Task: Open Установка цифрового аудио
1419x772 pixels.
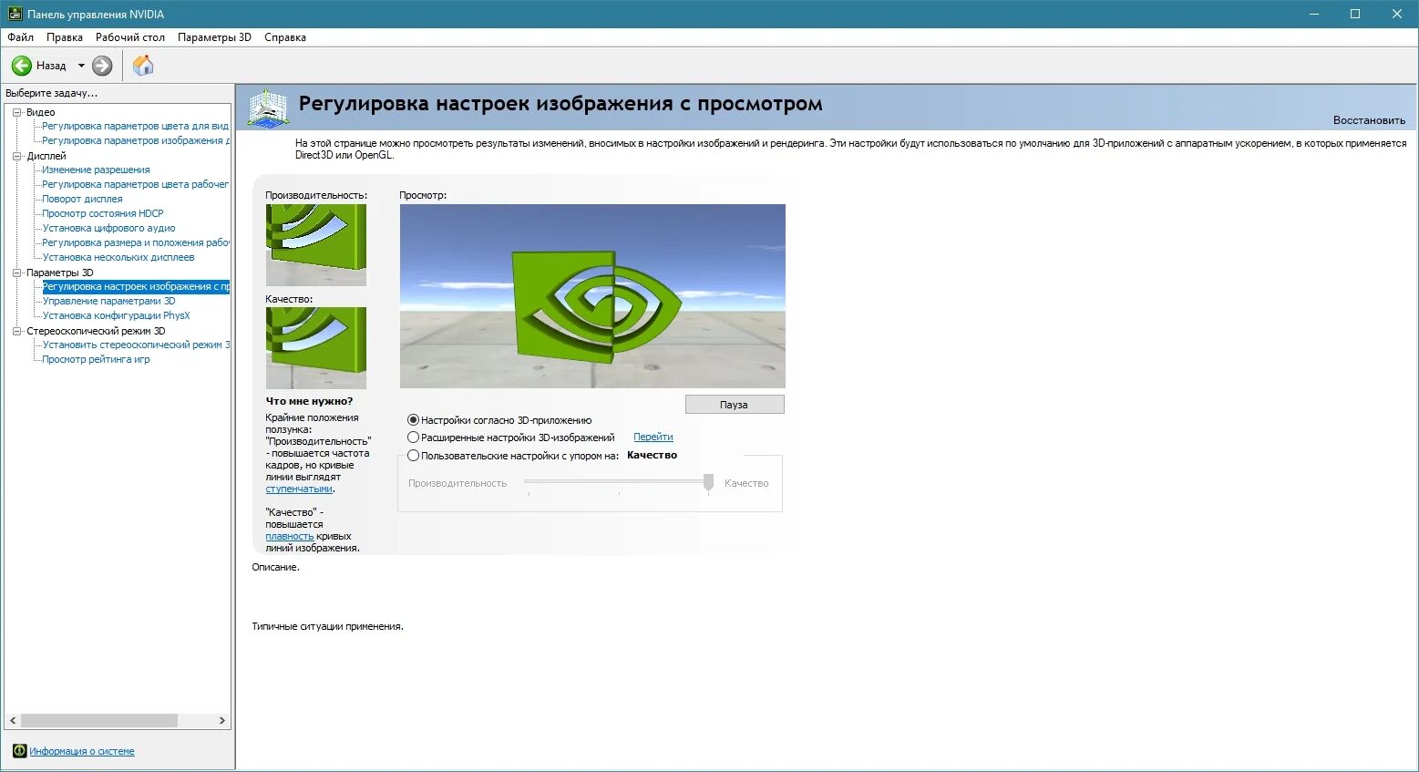Action: click(108, 228)
